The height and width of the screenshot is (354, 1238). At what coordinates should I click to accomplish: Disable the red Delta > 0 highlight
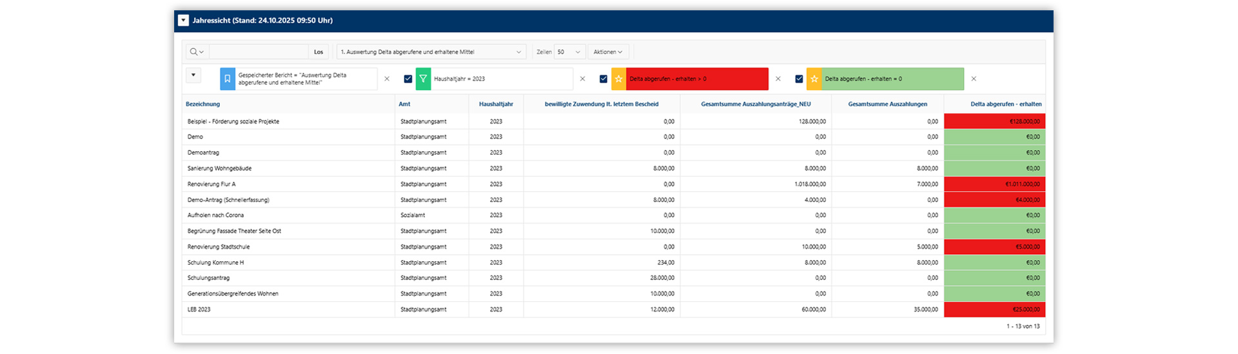(x=604, y=79)
